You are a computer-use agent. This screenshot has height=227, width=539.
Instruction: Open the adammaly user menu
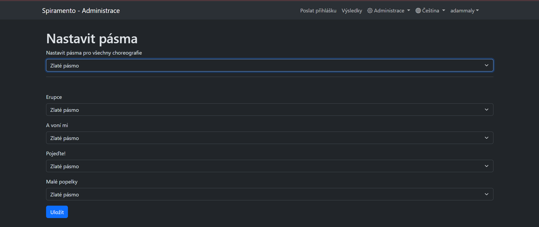coord(464,11)
